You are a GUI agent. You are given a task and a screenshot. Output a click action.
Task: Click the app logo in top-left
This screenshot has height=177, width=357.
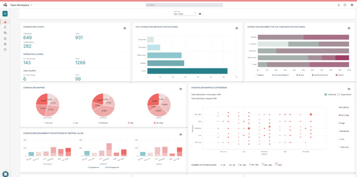tap(5, 5)
